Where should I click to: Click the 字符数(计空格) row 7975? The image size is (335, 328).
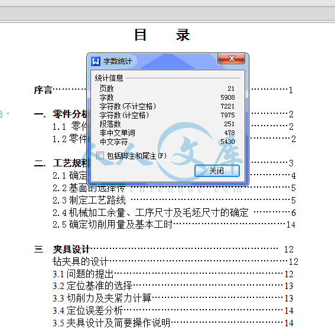tap(167, 115)
